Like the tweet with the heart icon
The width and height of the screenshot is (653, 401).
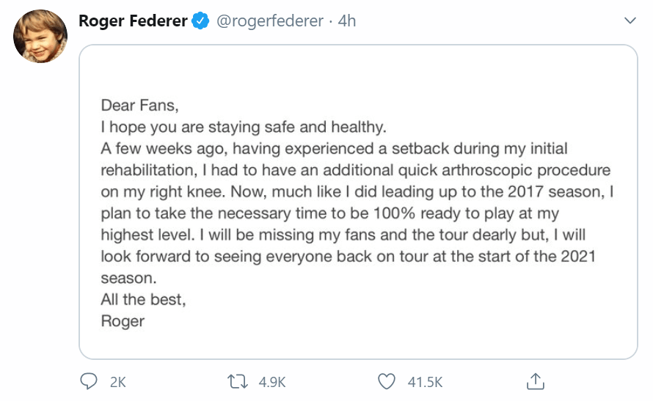pyautogui.click(x=387, y=381)
